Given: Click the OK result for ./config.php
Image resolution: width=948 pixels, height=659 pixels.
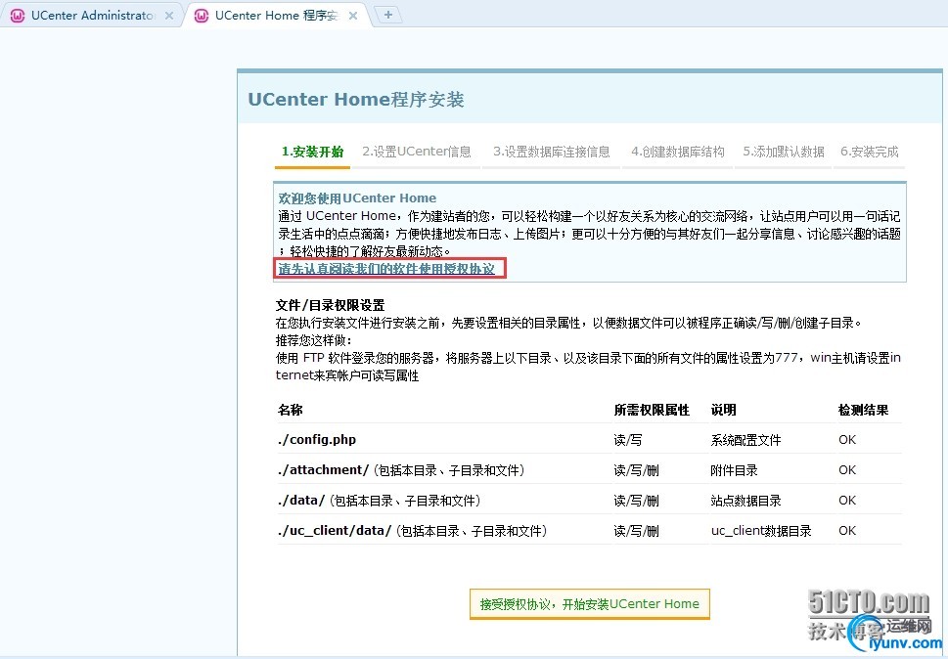Looking at the screenshot, I should (847, 440).
